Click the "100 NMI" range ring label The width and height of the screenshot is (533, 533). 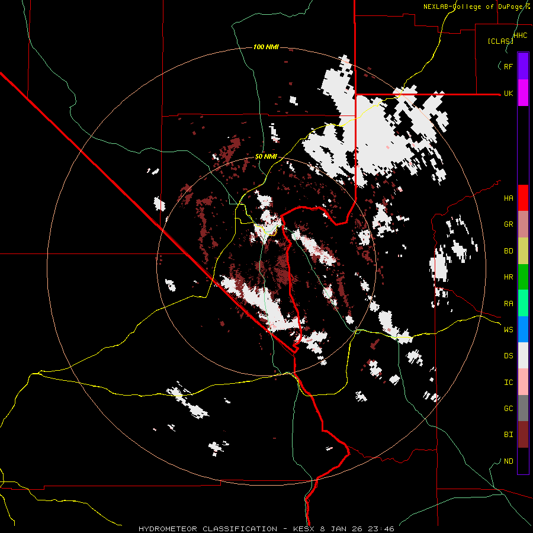pyautogui.click(x=266, y=47)
